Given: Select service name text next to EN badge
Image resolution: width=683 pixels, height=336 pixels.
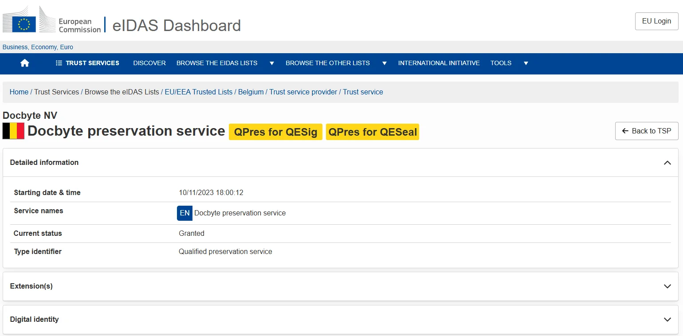Looking at the screenshot, I should [x=240, y=213].
